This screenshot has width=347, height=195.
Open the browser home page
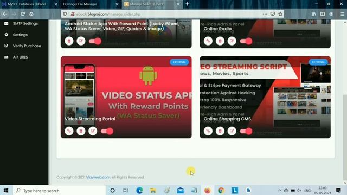pos(31,14)
